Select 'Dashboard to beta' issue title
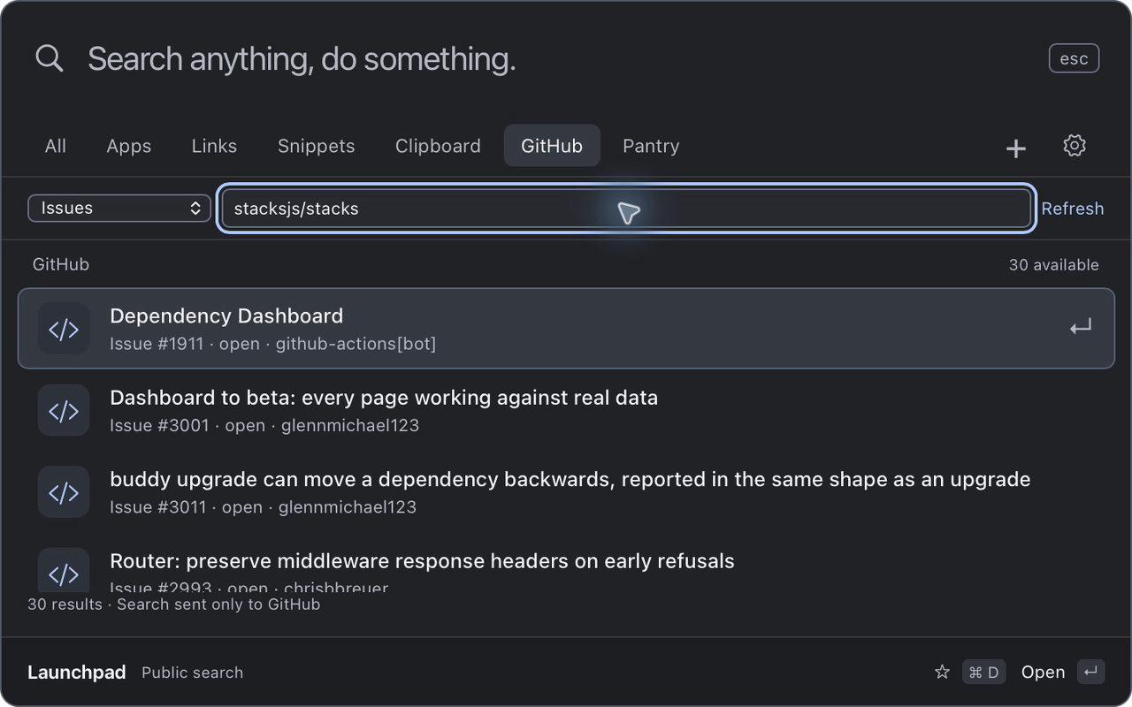 click(384, 398)
